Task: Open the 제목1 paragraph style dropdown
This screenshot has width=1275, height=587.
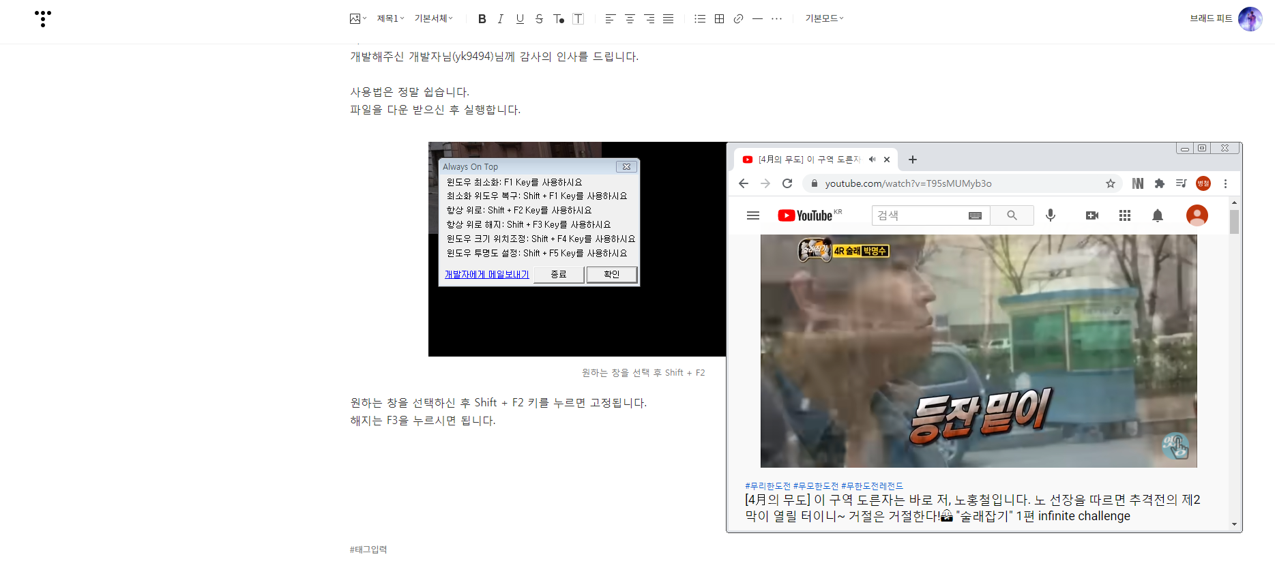Action: pyautogui.click(x=390, y=18)
